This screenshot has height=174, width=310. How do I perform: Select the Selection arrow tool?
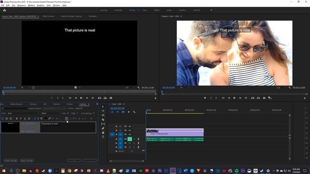coord(103,106)
